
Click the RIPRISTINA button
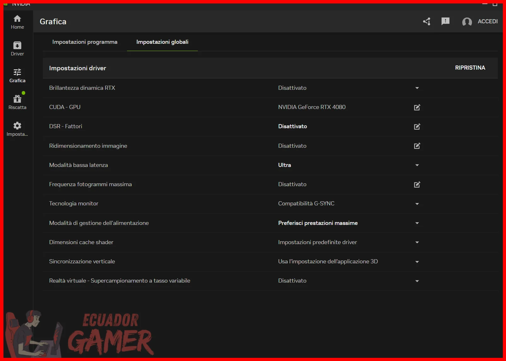[x=470, y=68]
